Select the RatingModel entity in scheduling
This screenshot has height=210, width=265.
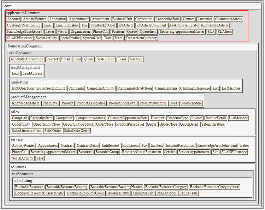click(166, 193)
